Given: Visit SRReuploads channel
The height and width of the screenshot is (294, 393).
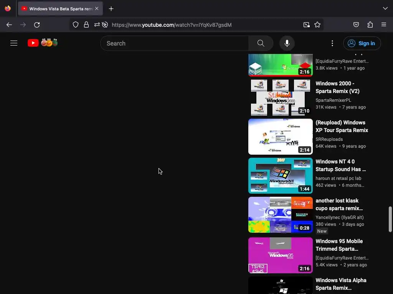Looking at the screenshot, I should 329,139.
